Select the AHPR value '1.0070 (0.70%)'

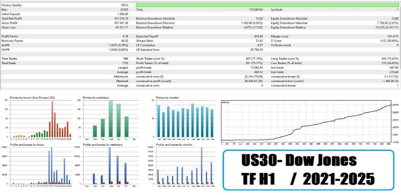coord(119,45)
